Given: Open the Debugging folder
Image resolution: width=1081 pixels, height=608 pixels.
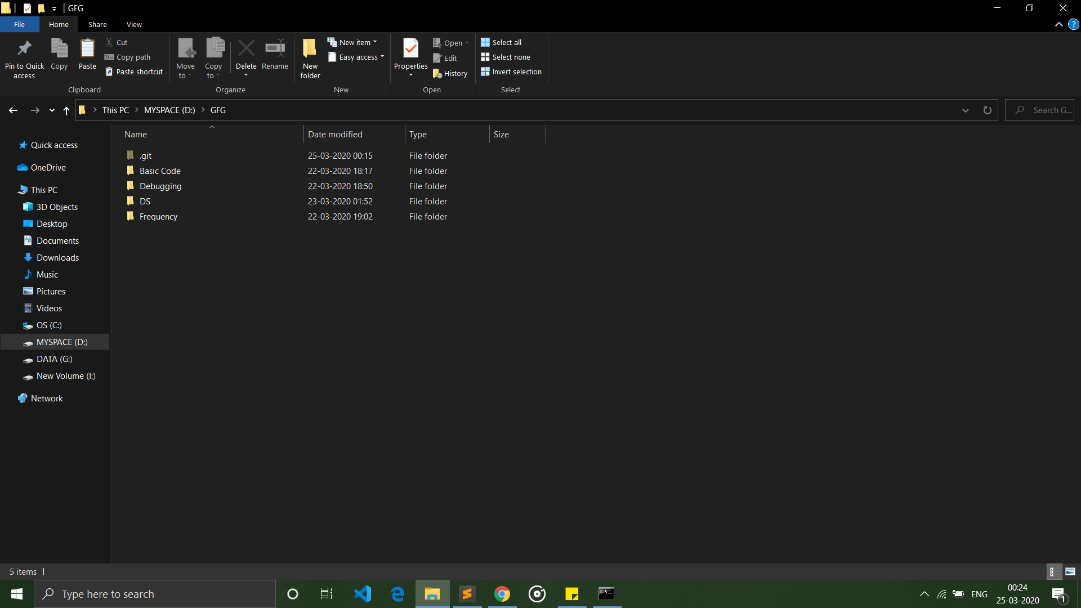Looking at the screenshot, I should pyautogui.click(x=160, y=186).
